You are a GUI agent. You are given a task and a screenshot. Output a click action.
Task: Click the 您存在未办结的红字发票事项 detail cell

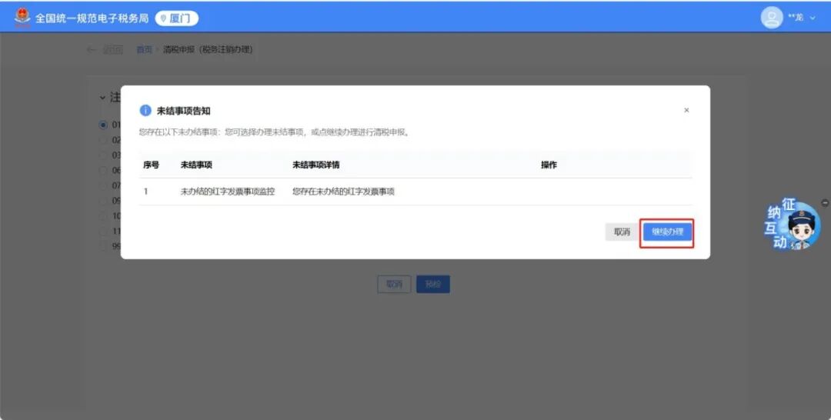343,192
